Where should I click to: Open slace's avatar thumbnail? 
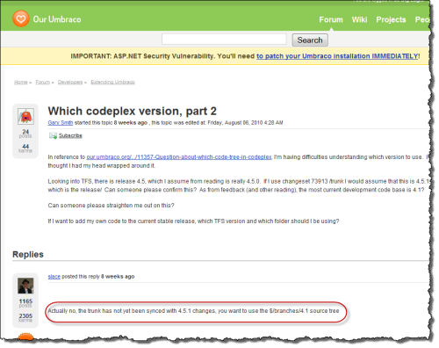point(25,286)
